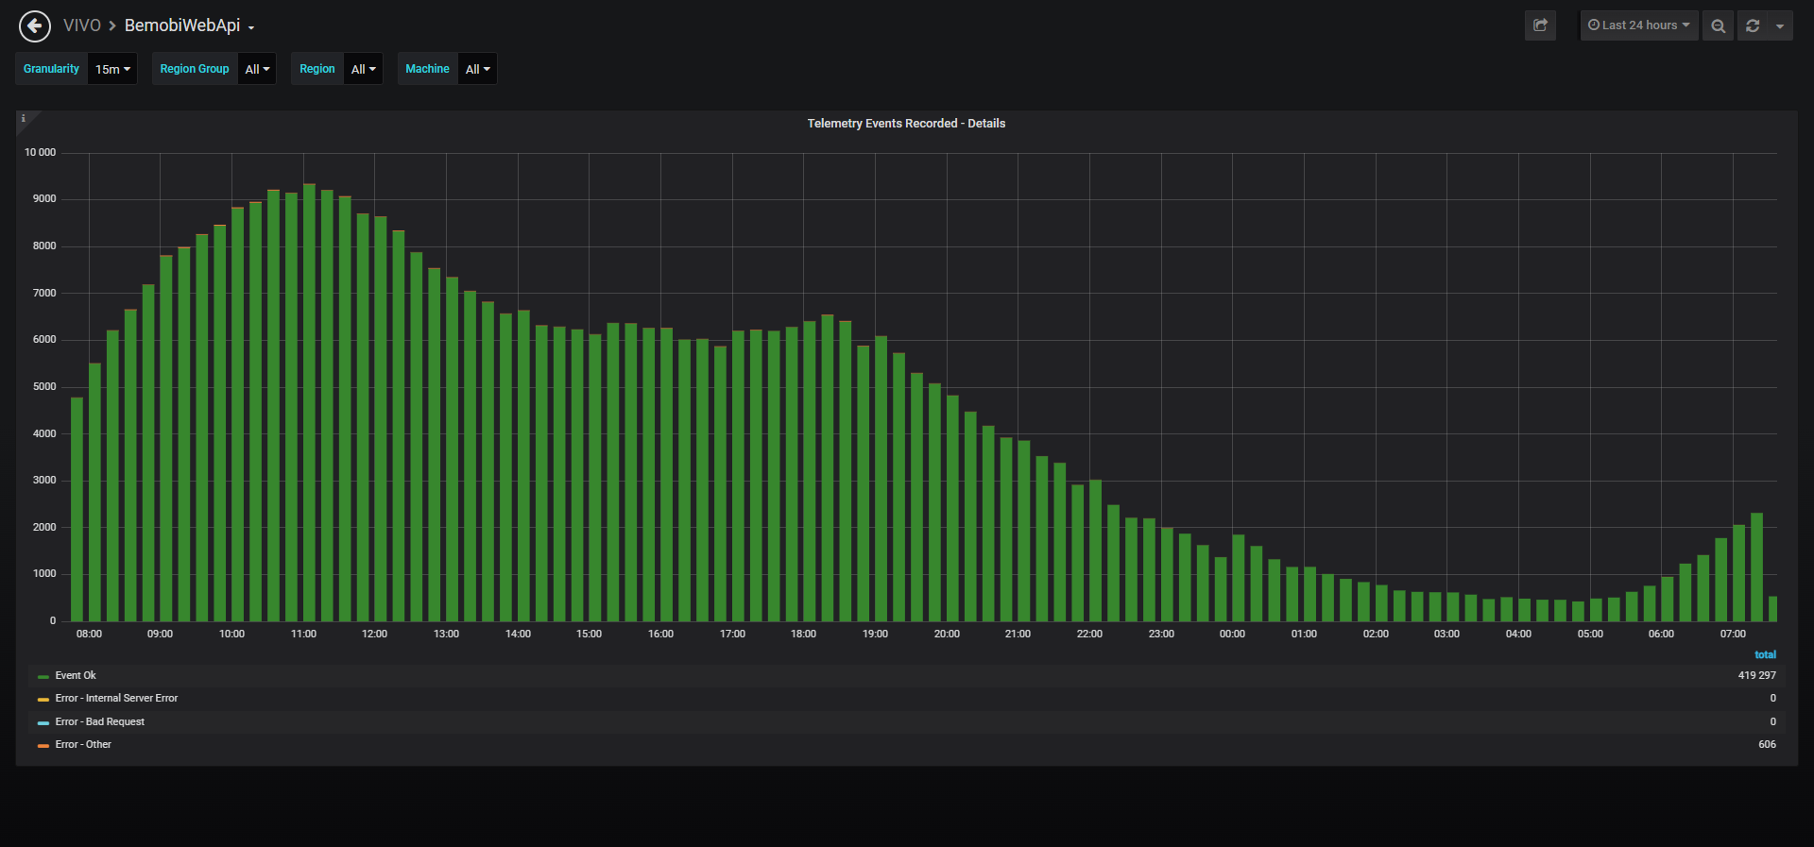
Task: Sort legend by the total column header
Action: 1765,654
